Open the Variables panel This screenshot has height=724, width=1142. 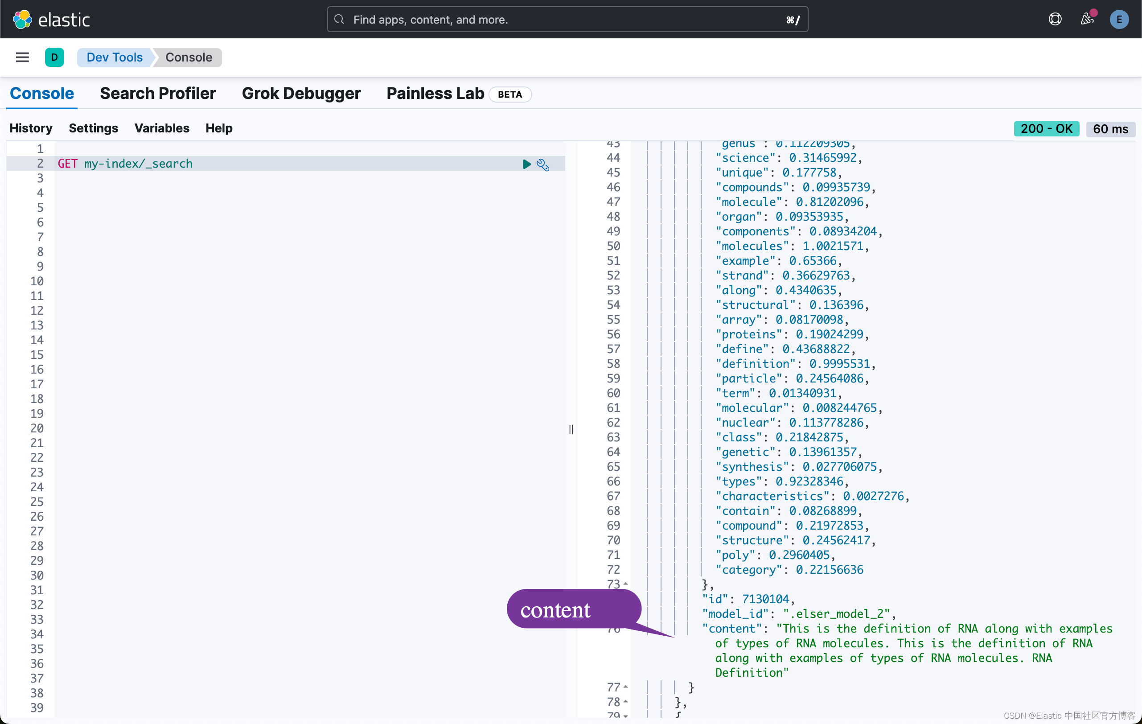click(162, 128)
